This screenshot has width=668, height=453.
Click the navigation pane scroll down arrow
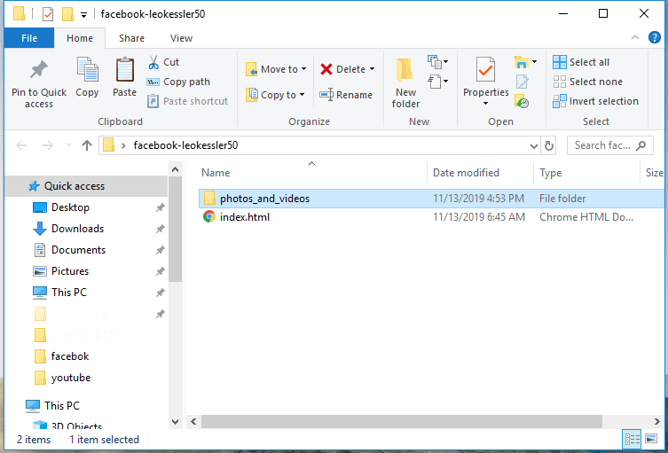click(x=175, y=422)
